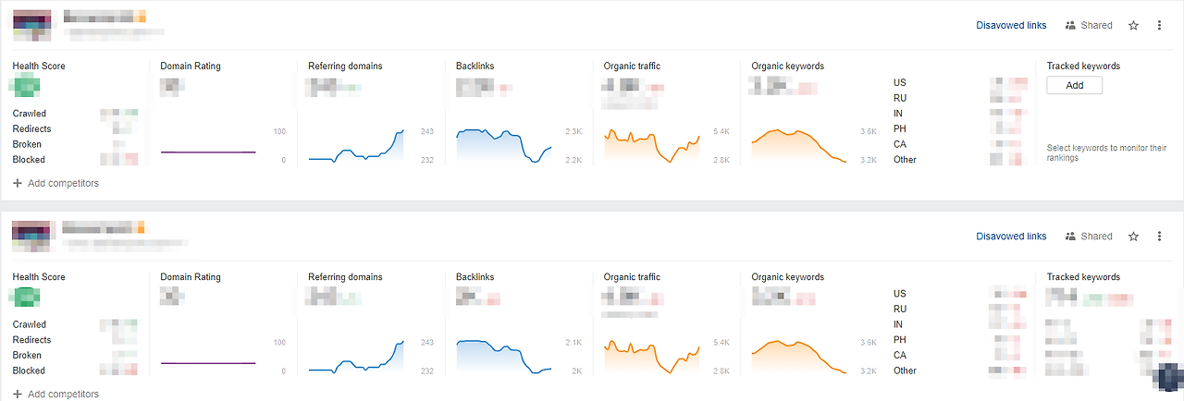Open Disavowed links for first project
Viewport: 1184px width, 401px height.
(x=1011, y=26)
